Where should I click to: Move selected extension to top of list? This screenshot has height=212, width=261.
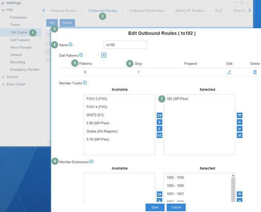point(240,194)
